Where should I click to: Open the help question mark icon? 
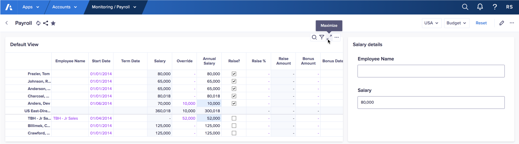click(x=495, y=7)
